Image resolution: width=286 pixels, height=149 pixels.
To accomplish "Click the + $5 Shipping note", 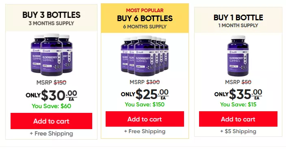I will click(238, 131).
